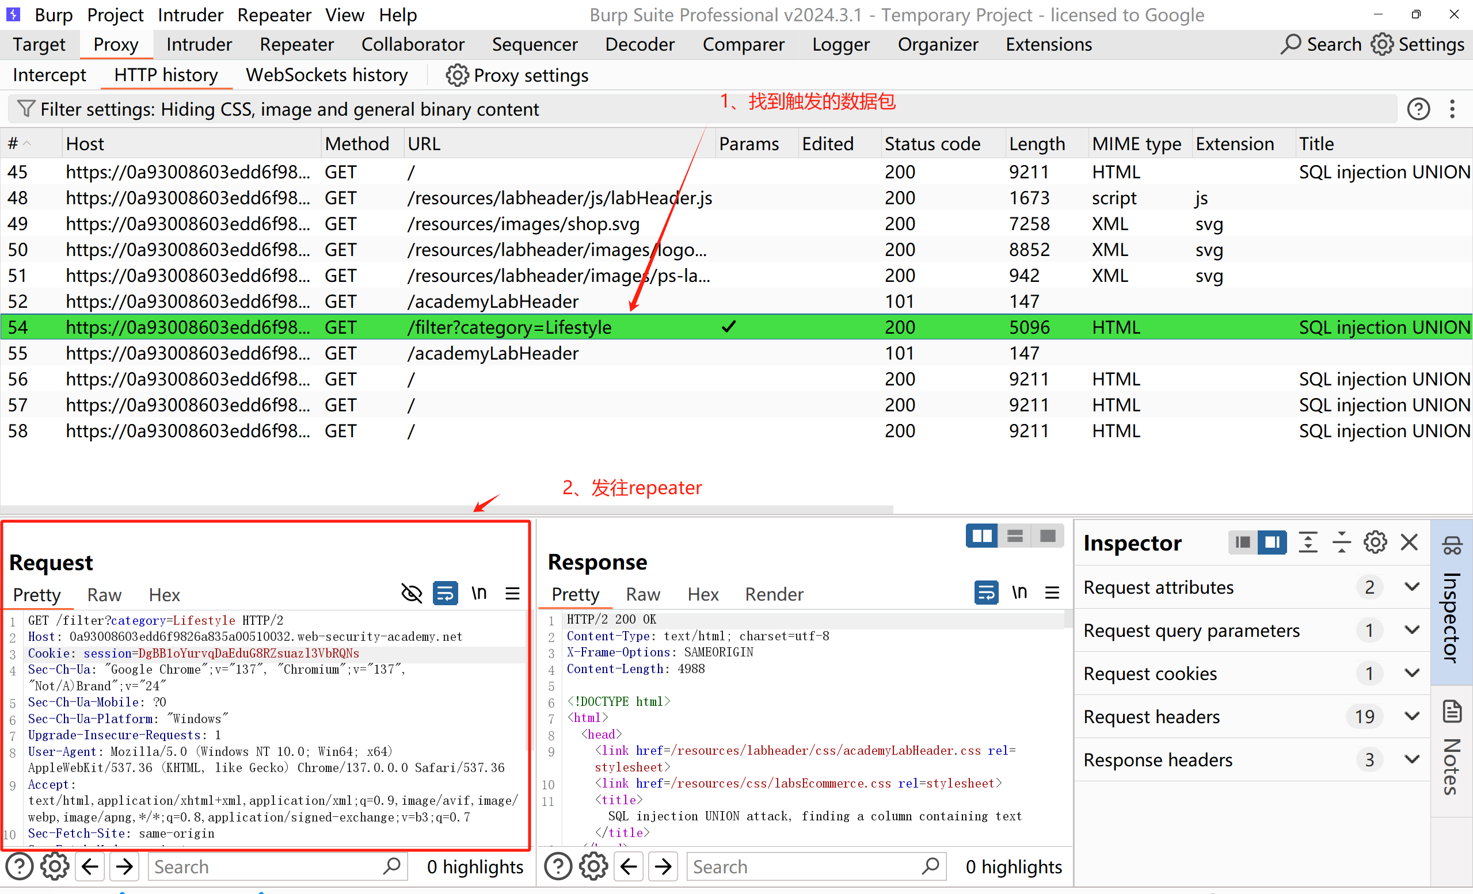
Task: Switch to the Repeater tab
Action: pyautogui.click(x=296, y=44)
